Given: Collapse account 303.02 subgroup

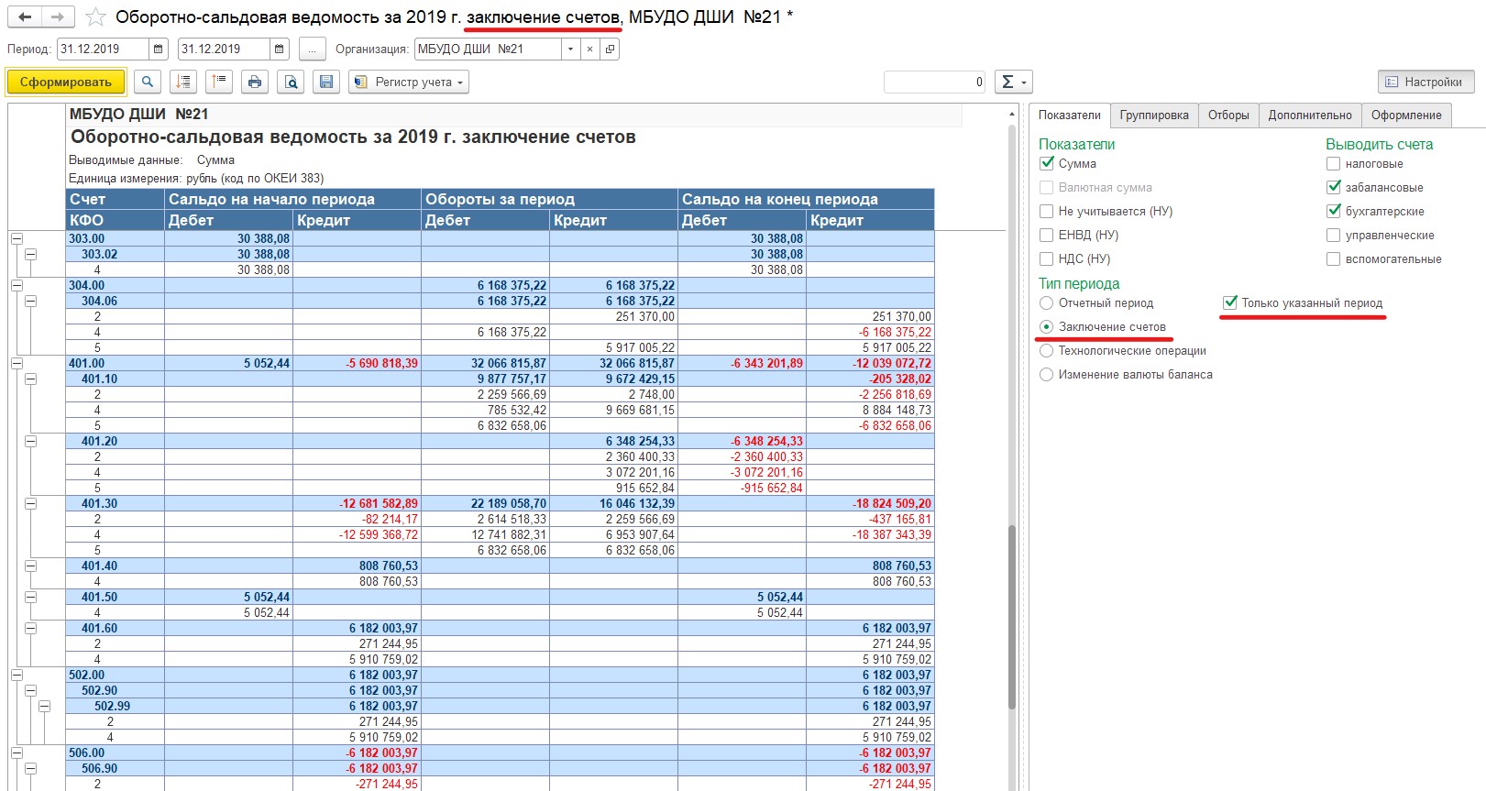Looking at the screenshot, I should click(x=30, y=254).
